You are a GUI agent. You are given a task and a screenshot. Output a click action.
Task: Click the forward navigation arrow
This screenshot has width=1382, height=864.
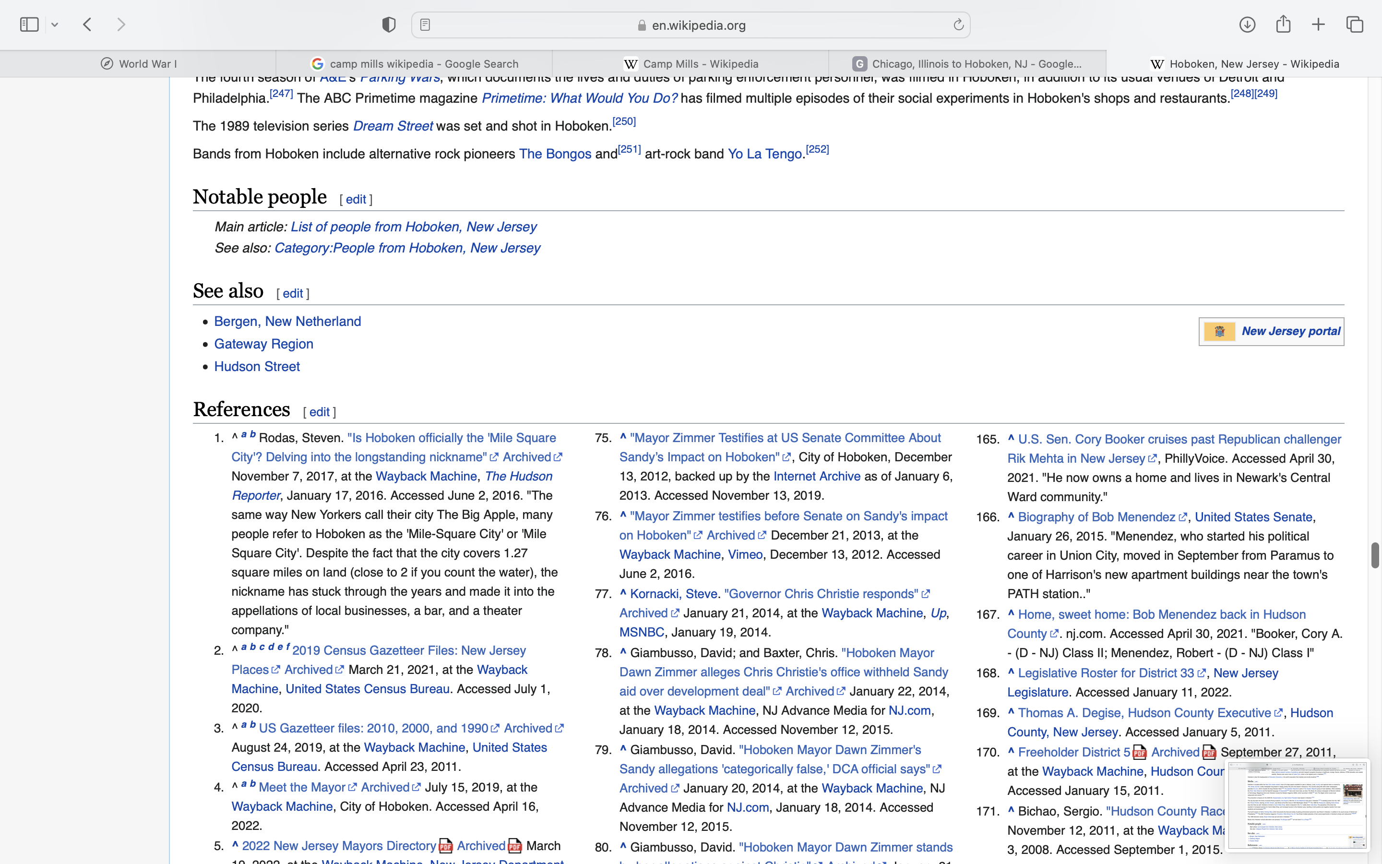pyautogui.click(x=121, y=24)
